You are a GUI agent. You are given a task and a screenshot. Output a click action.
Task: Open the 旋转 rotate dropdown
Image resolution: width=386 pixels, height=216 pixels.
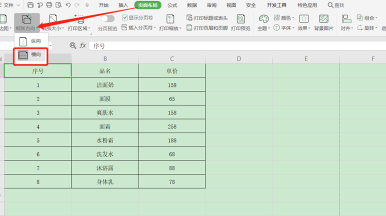[x=367, y=28]
